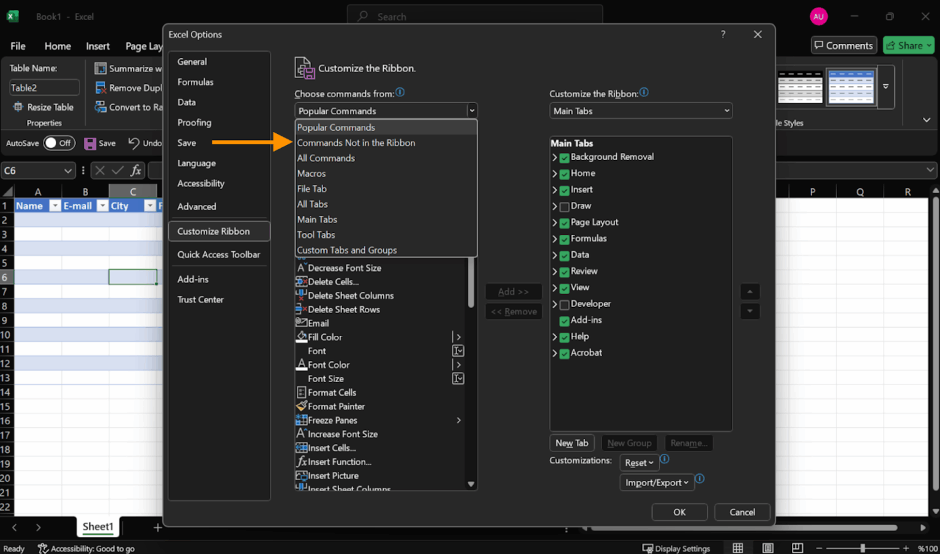
Task: Open the Main Tabs dropdown
Action: click(x=640, y=111)
